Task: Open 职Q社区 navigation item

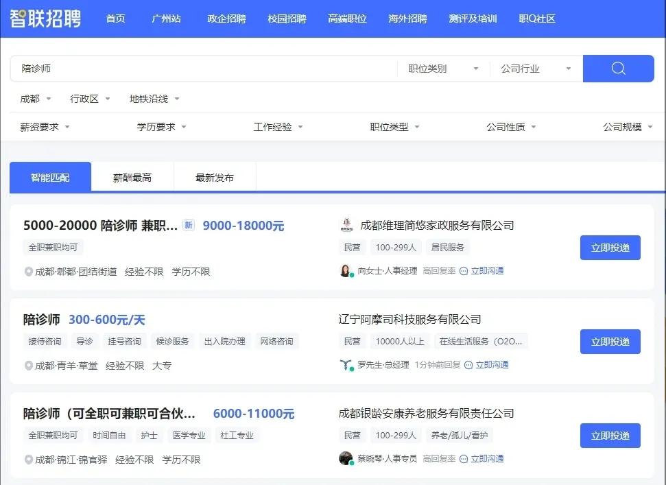Action: pos(537,19)
